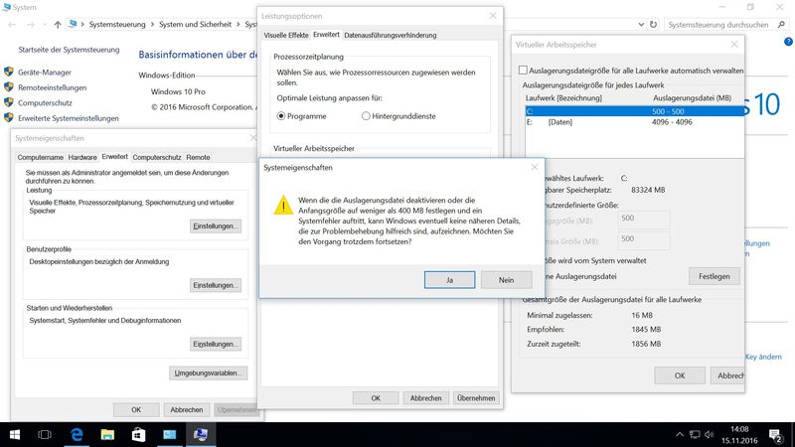
Task: Select drive C: row in pagefile list
Action: point(635,111)
